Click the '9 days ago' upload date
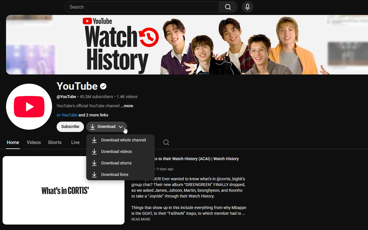 click(x=165, y=169)
